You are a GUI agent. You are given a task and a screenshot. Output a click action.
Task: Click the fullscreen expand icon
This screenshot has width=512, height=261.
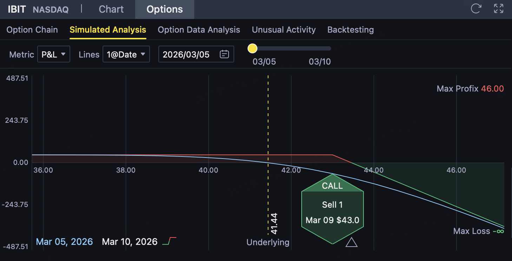(499, 9)
